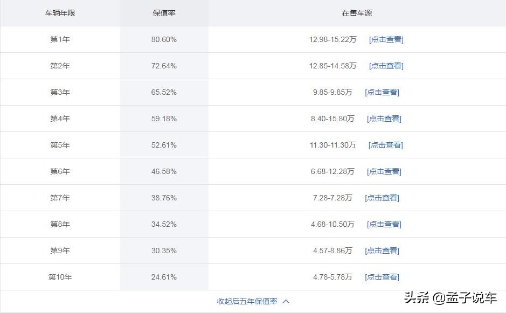506x313 pixels.
Task: Click 点击查看 for the 第7年 row
Action: click(x=382, y=198)
